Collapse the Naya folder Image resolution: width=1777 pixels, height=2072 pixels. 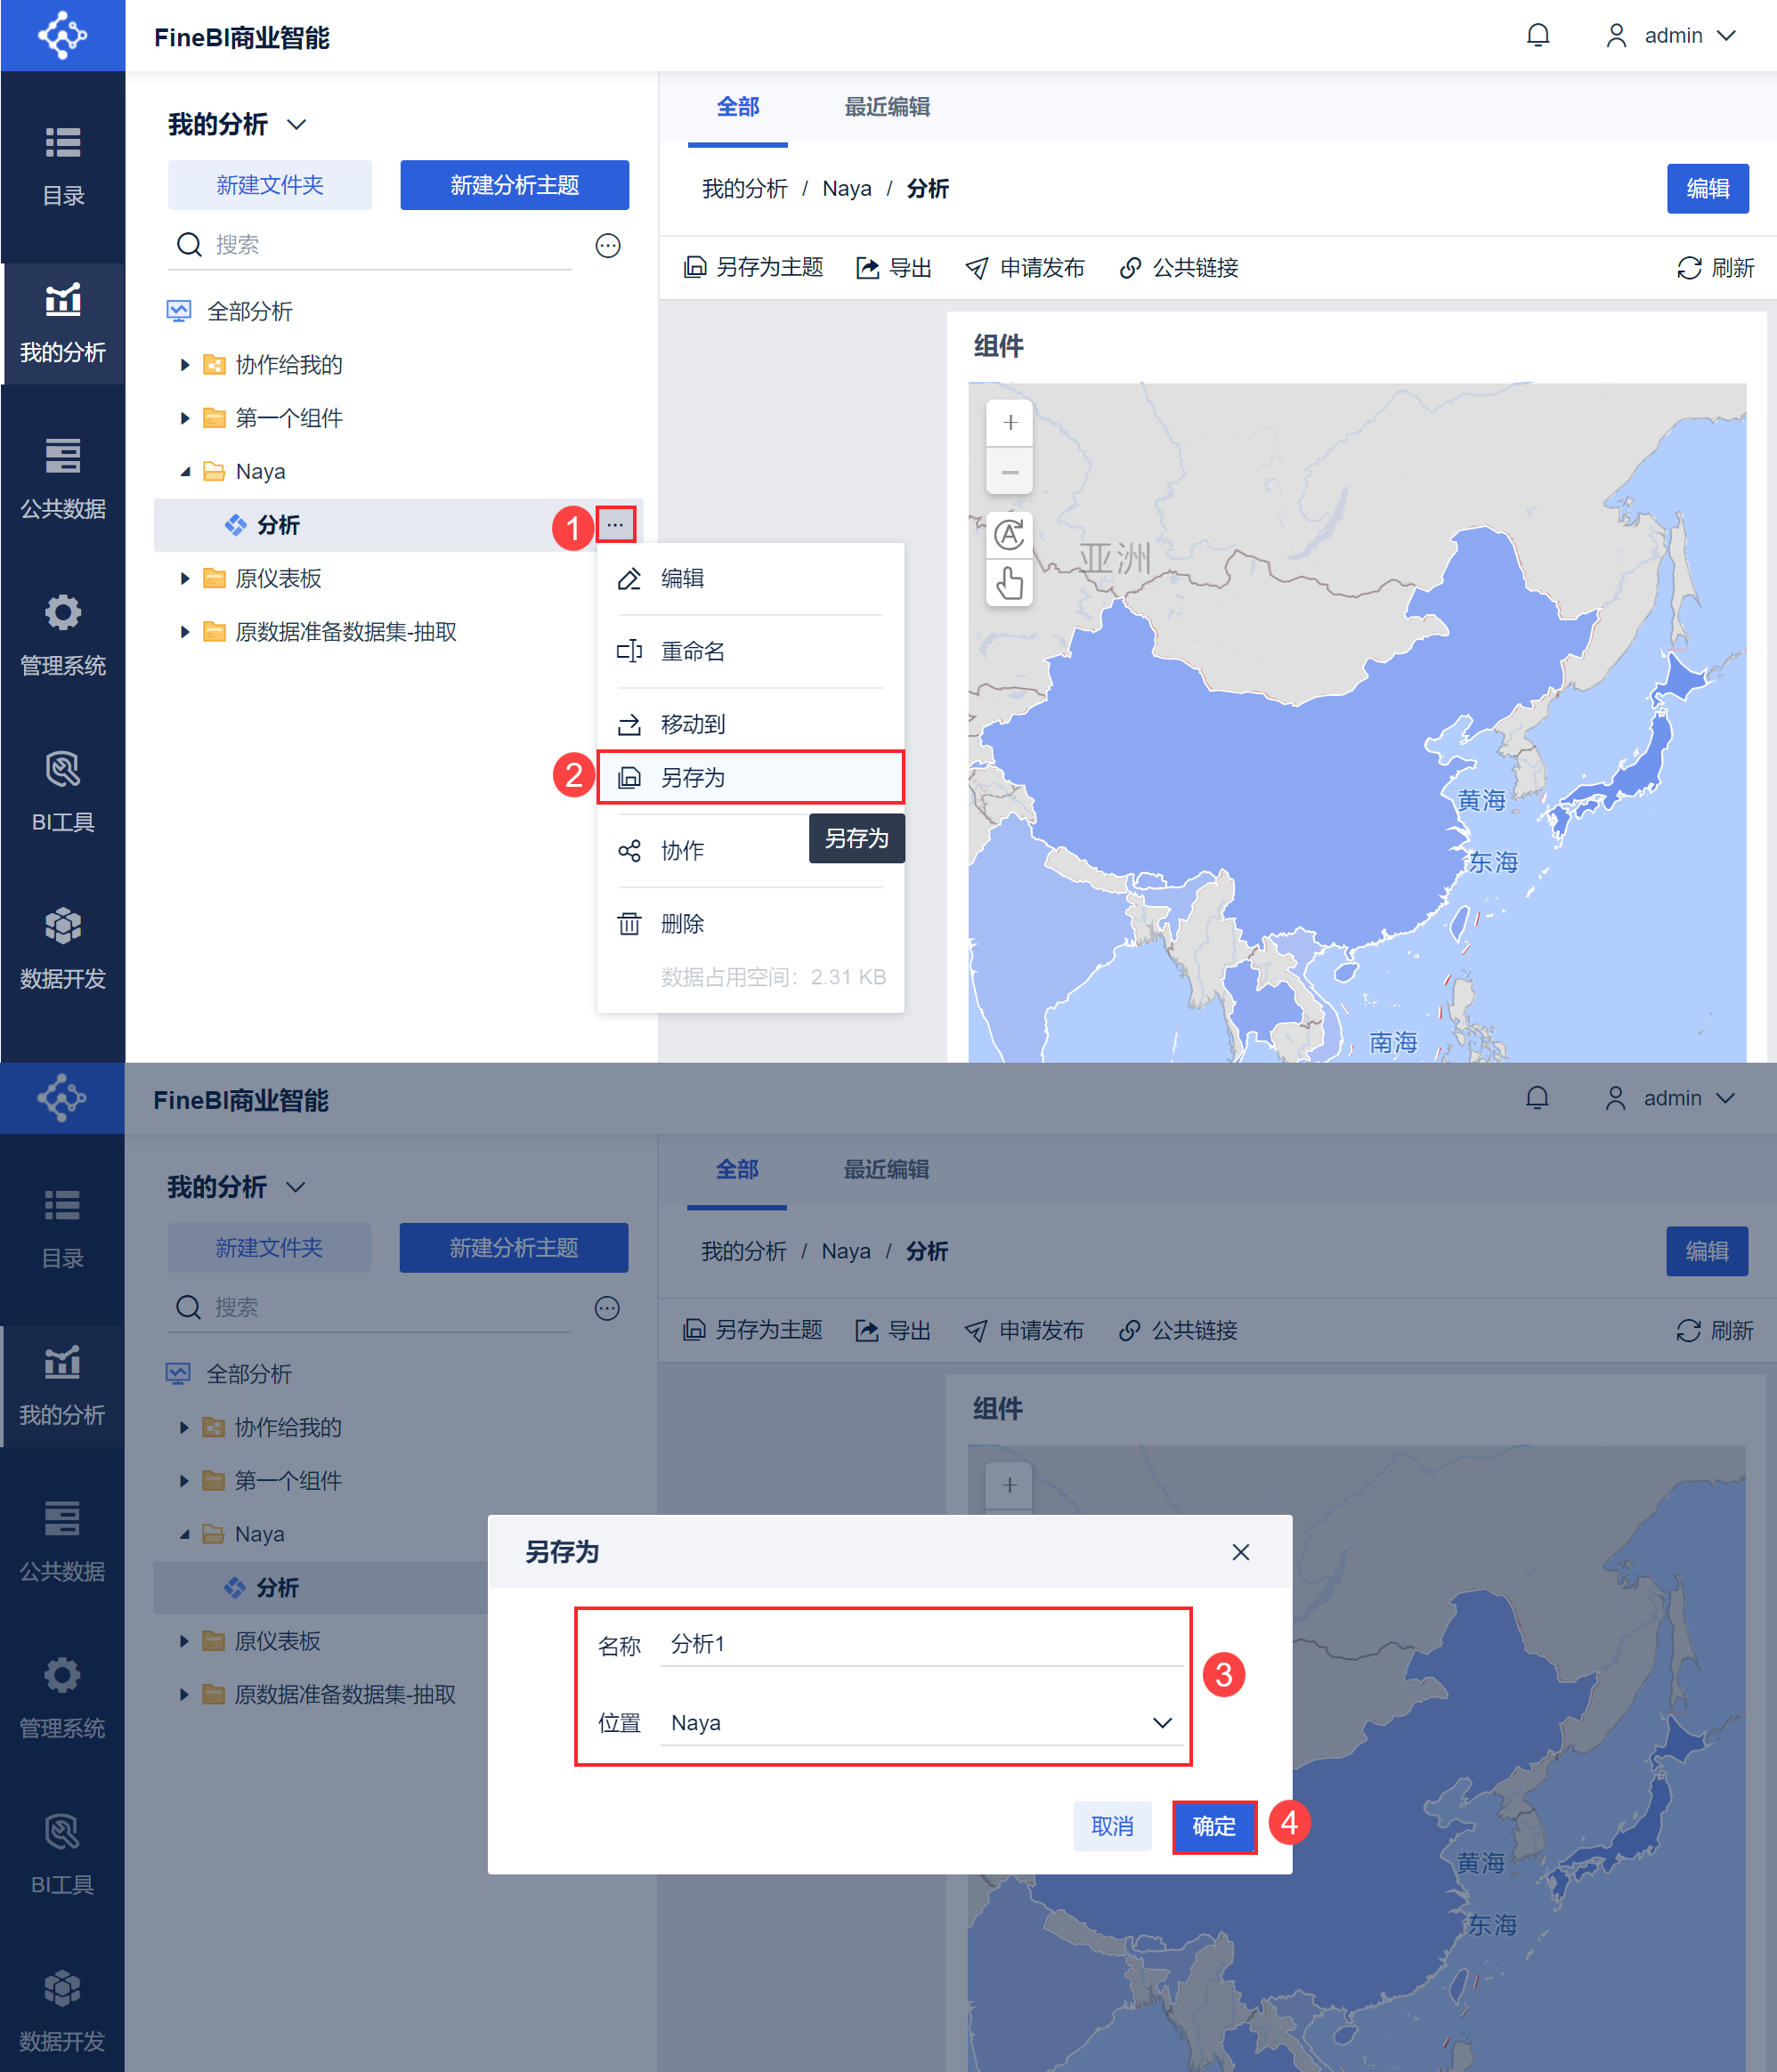pos(184,471)
